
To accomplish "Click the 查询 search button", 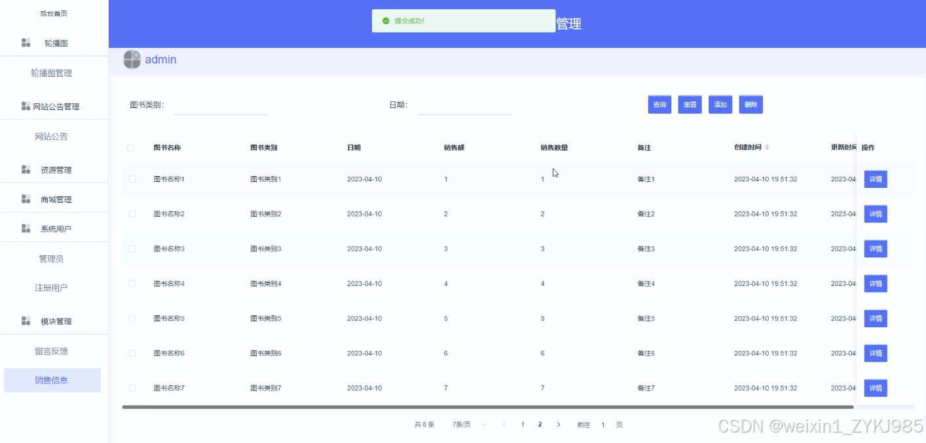I will (659, 105).
